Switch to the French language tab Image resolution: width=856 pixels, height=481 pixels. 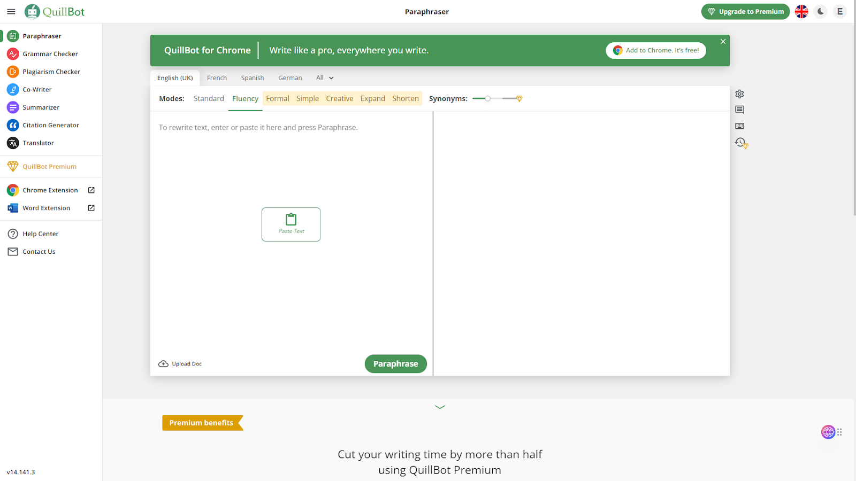217,78
